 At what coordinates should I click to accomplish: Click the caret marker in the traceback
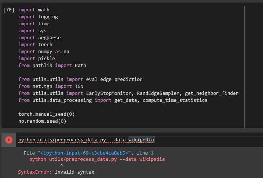click(62, 166)
